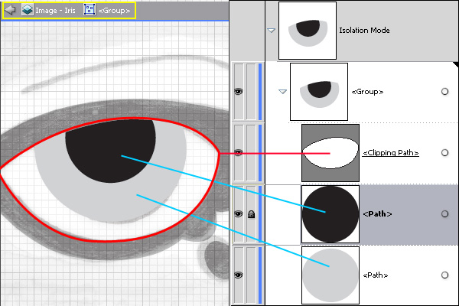Toggle lock column for gray <Path> row
The width and height of the screenshot is (459, 306).
(251, 275)
